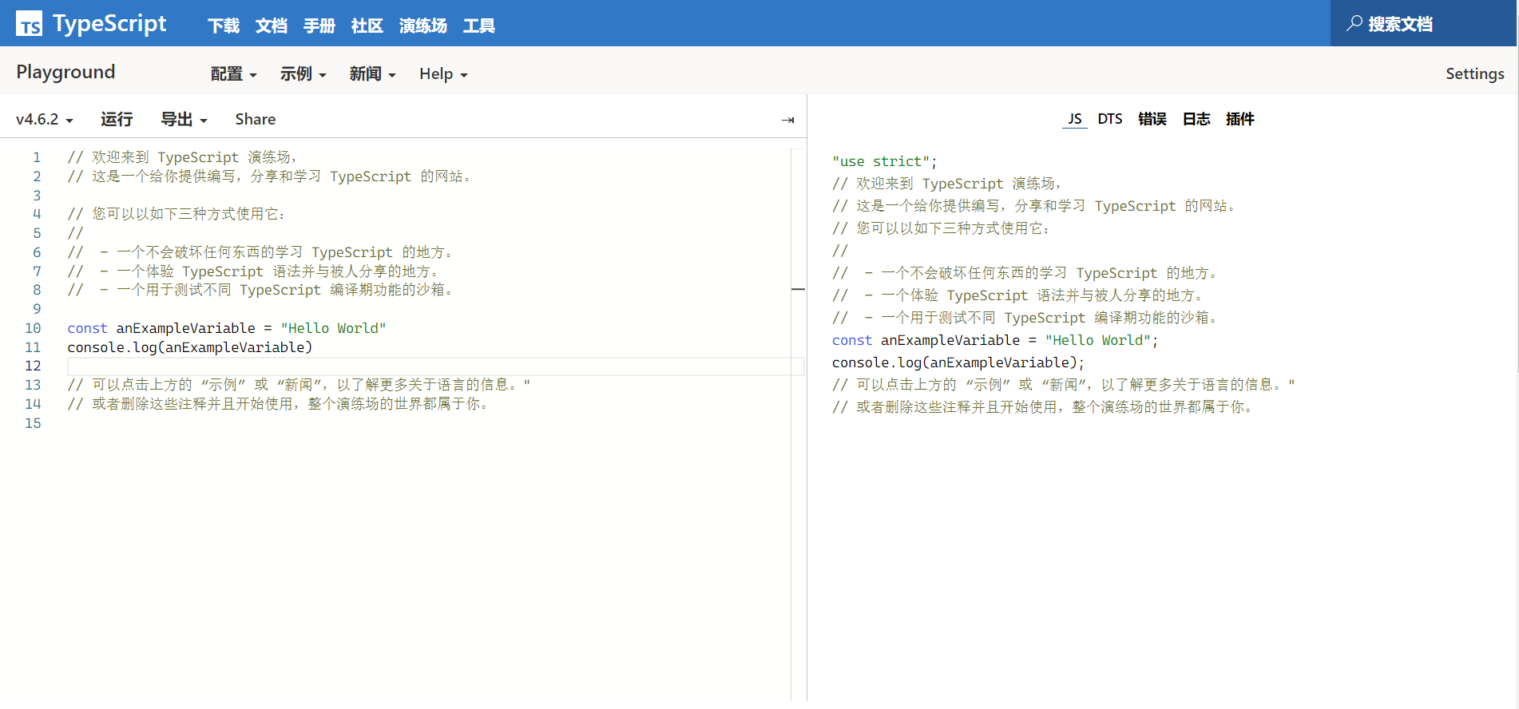The width and height of the screenshot is (1519, 709).
Task: Click the 运行 run button
Action: (117, 119)
